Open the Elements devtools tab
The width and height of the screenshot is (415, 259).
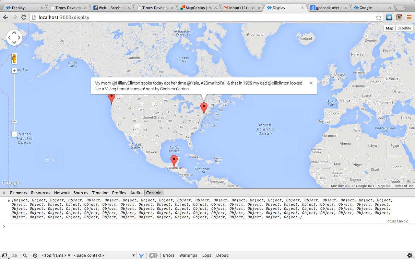pyautogui.click(x=18, y=193)
